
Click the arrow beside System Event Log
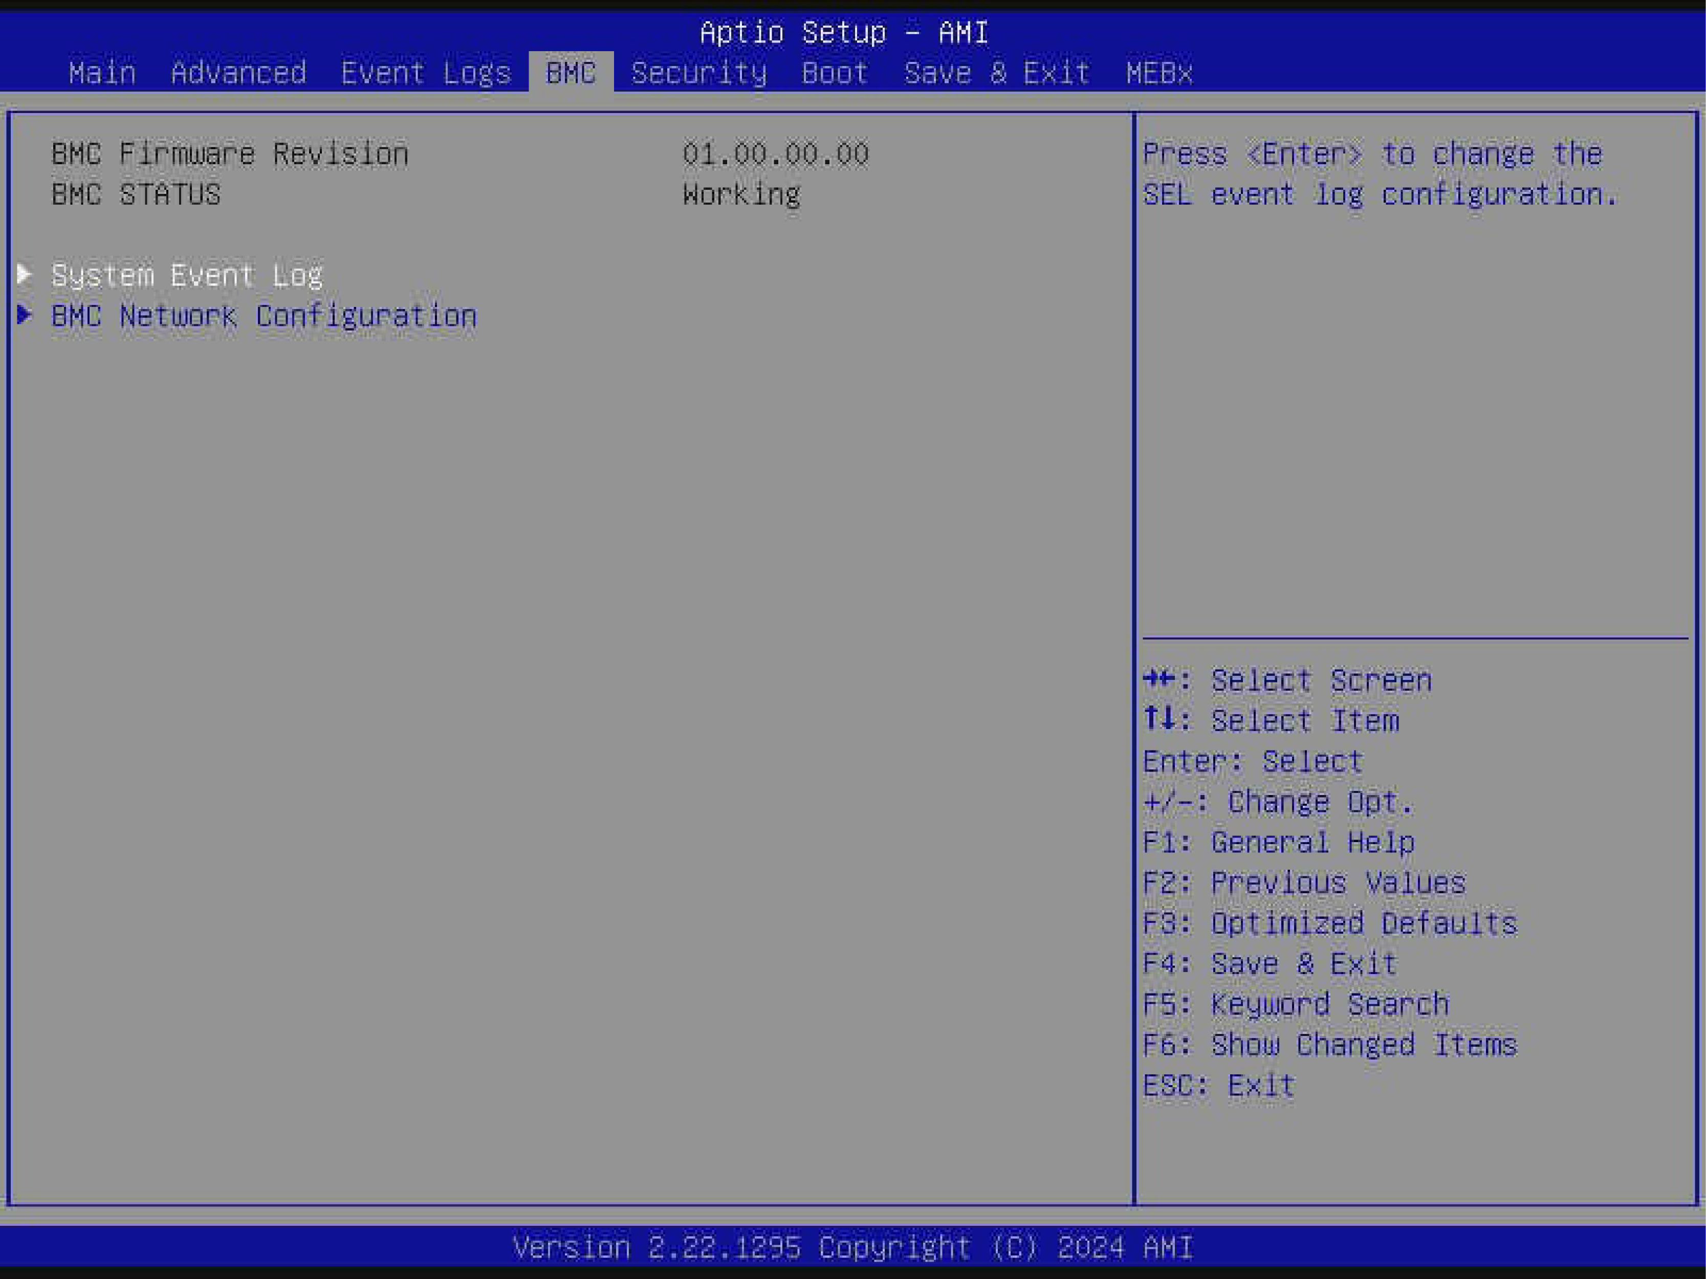pos(24,274)
